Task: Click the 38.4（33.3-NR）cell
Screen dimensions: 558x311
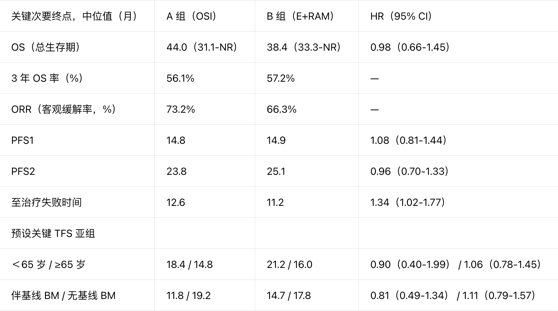Action: [304, 47]
